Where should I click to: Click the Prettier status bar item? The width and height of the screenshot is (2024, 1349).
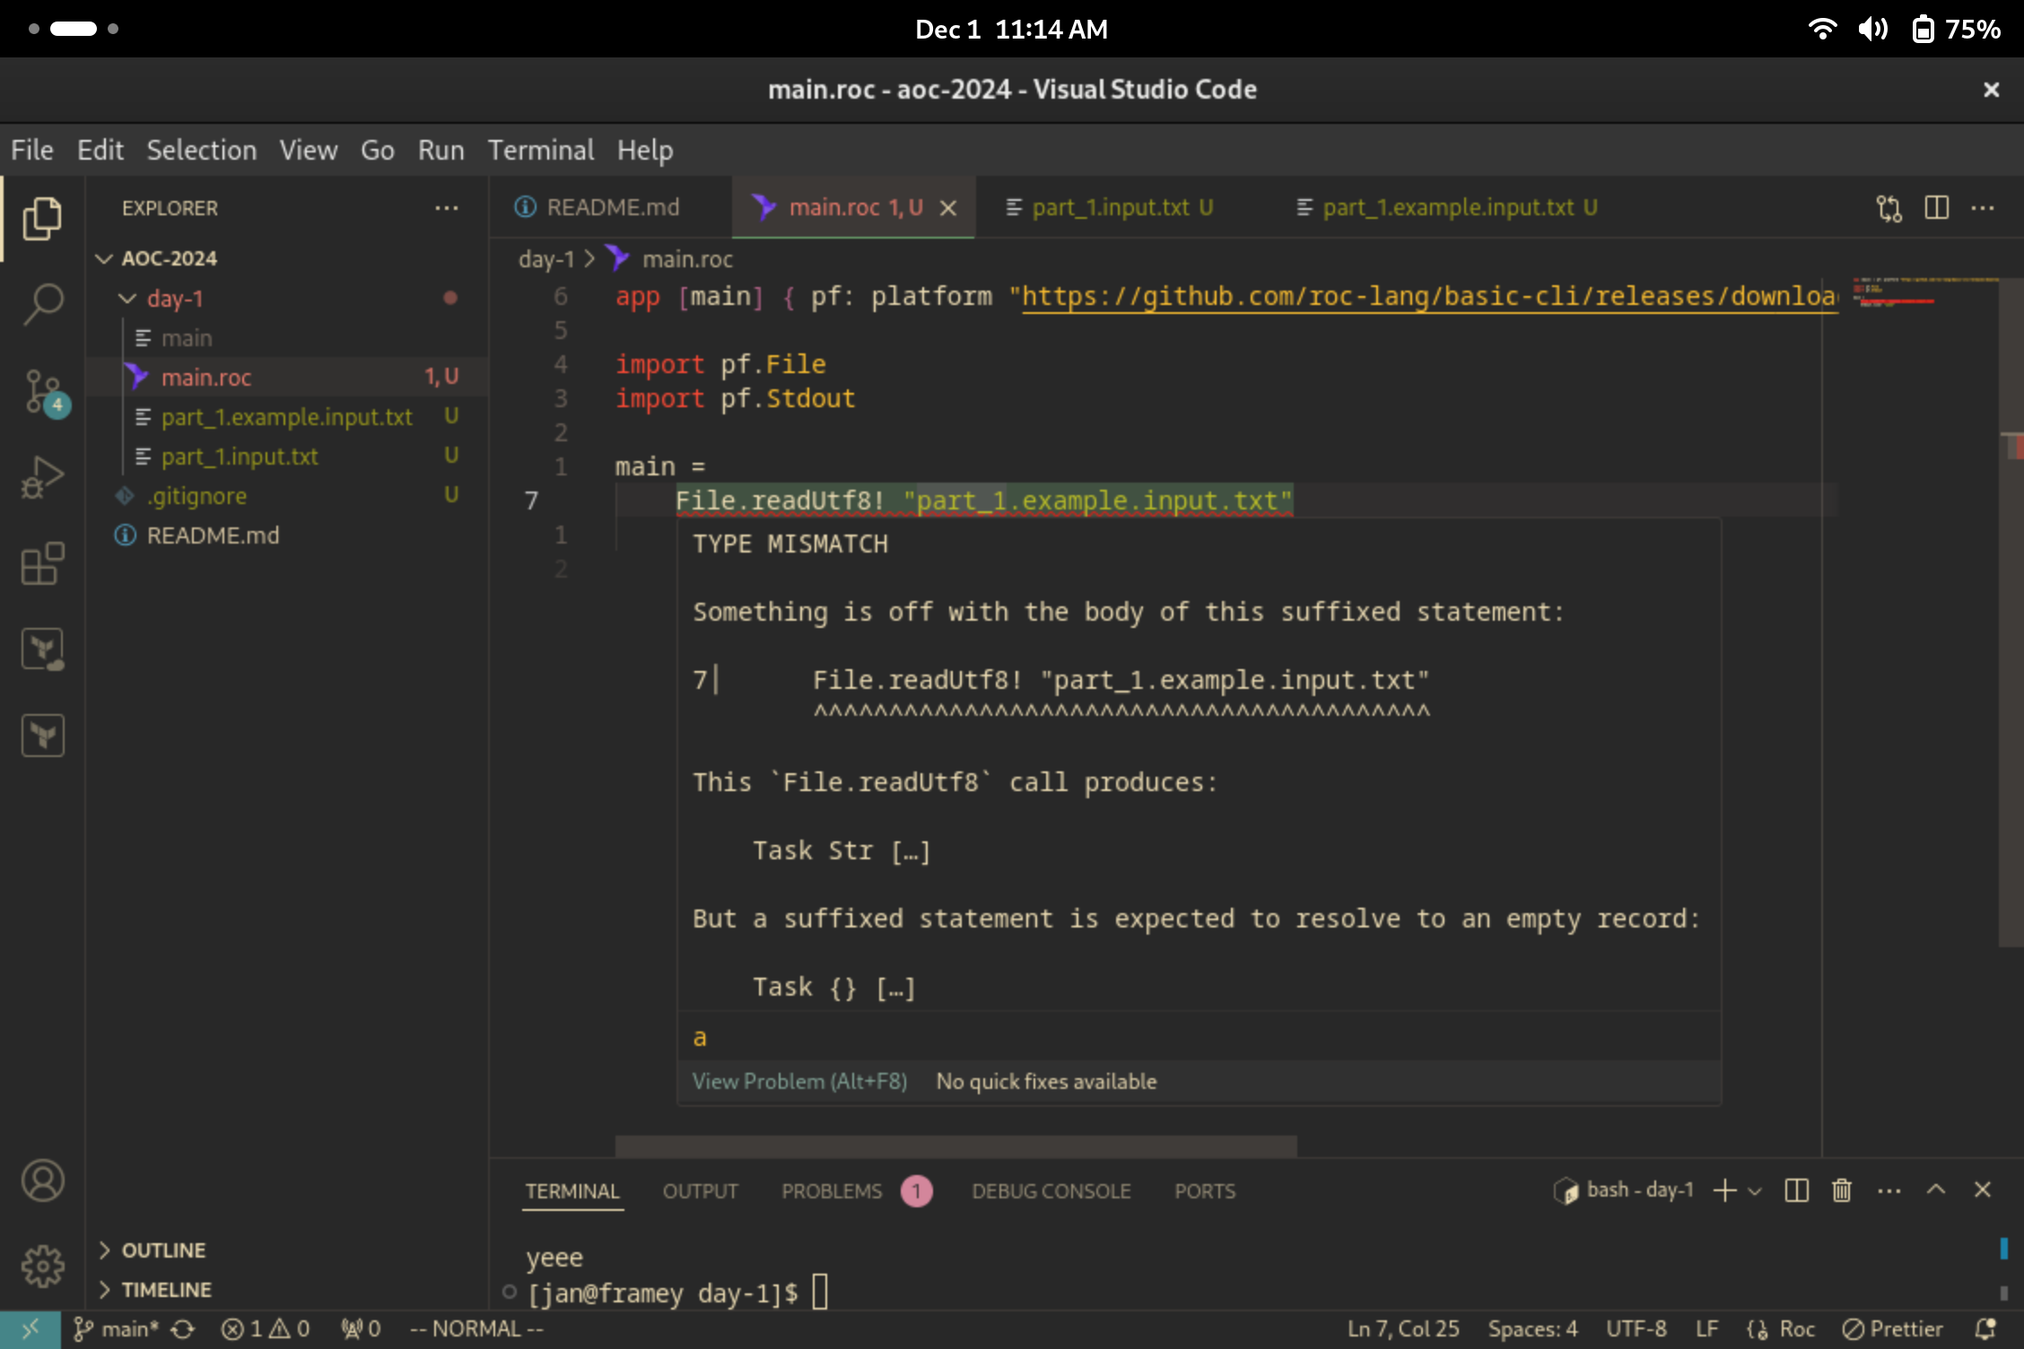click(x=1892, y=1329)
